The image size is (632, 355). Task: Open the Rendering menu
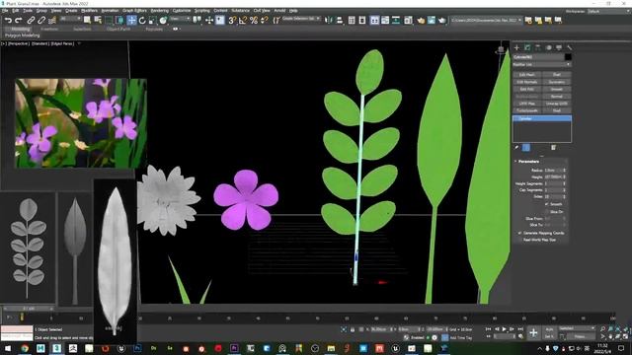pos(160,11)
